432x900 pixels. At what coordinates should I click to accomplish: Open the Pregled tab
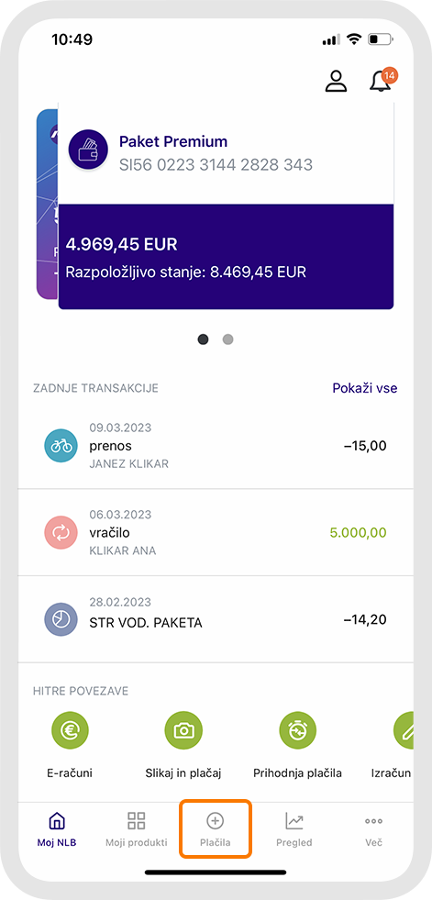pos(294,830)
